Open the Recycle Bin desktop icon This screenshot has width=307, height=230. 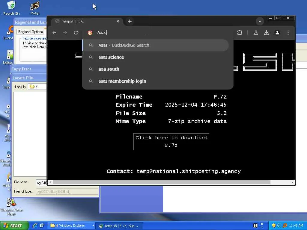(11, 8)
